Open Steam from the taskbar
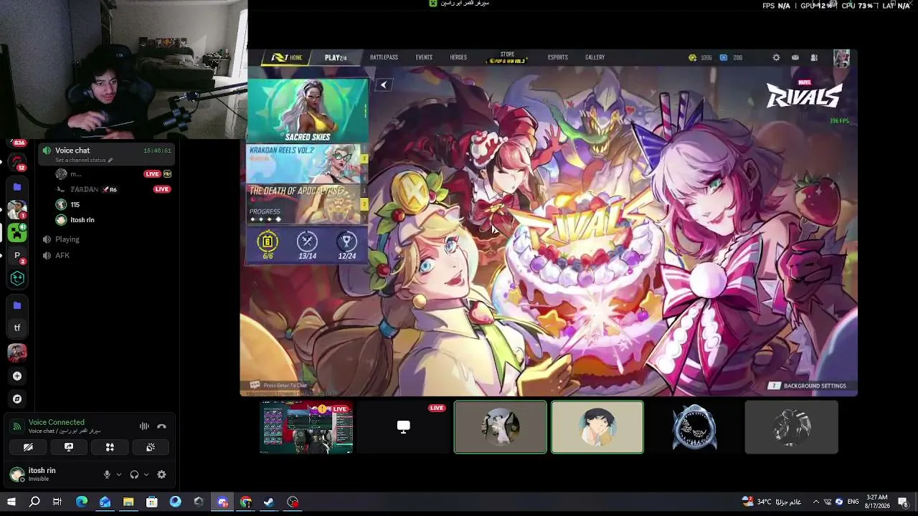918x516 pixels. (269, 502)
